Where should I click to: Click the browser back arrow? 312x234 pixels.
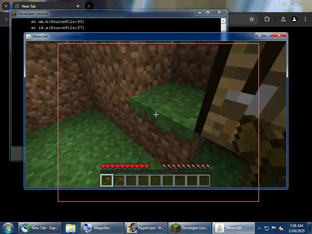(x=7, y=19)
